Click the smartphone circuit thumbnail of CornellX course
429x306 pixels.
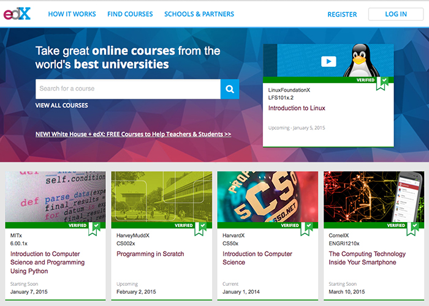pos(374,196)
